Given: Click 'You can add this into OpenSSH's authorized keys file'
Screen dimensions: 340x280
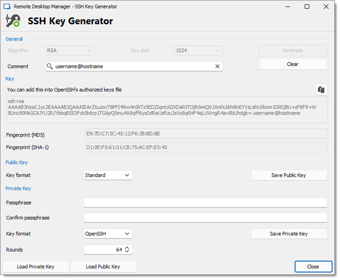Looking at the screenshot, I should [64, 89].
